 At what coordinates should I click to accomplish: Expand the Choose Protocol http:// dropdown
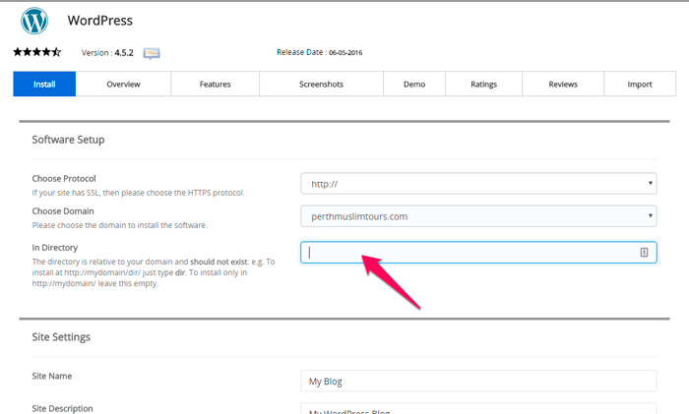(478, 183)
